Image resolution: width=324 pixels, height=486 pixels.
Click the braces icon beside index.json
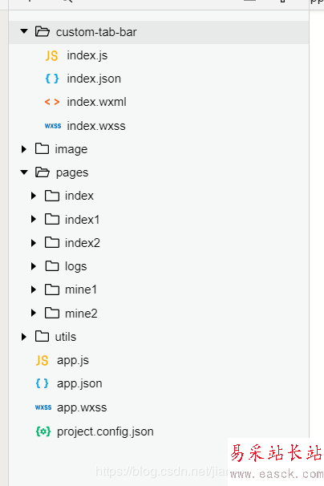pos(52,79)
